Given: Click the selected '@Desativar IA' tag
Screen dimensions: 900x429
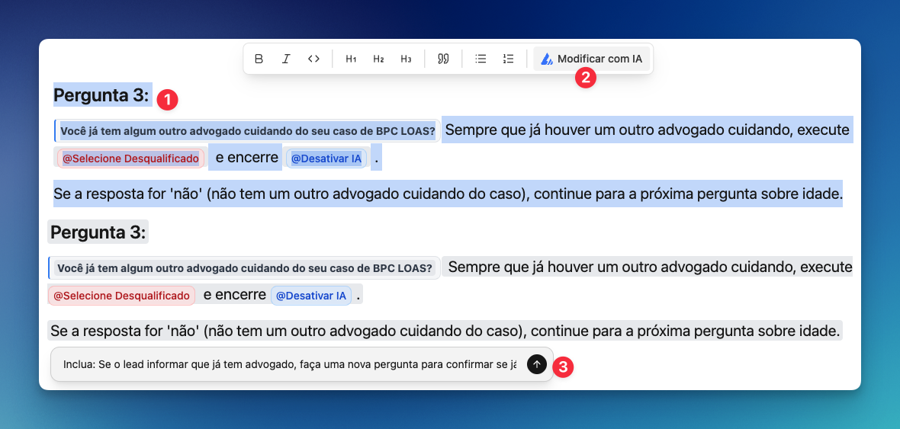Looking at the screenshot, I should pyautogui.click(x=326, y=158).
